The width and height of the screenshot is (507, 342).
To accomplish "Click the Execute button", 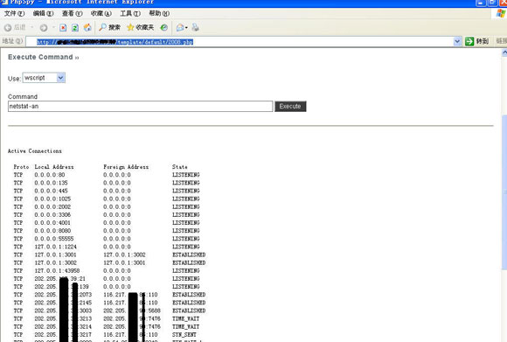I will (x=290, y=107).
